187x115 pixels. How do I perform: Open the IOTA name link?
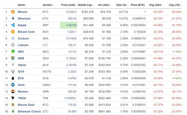click(21, 72)
